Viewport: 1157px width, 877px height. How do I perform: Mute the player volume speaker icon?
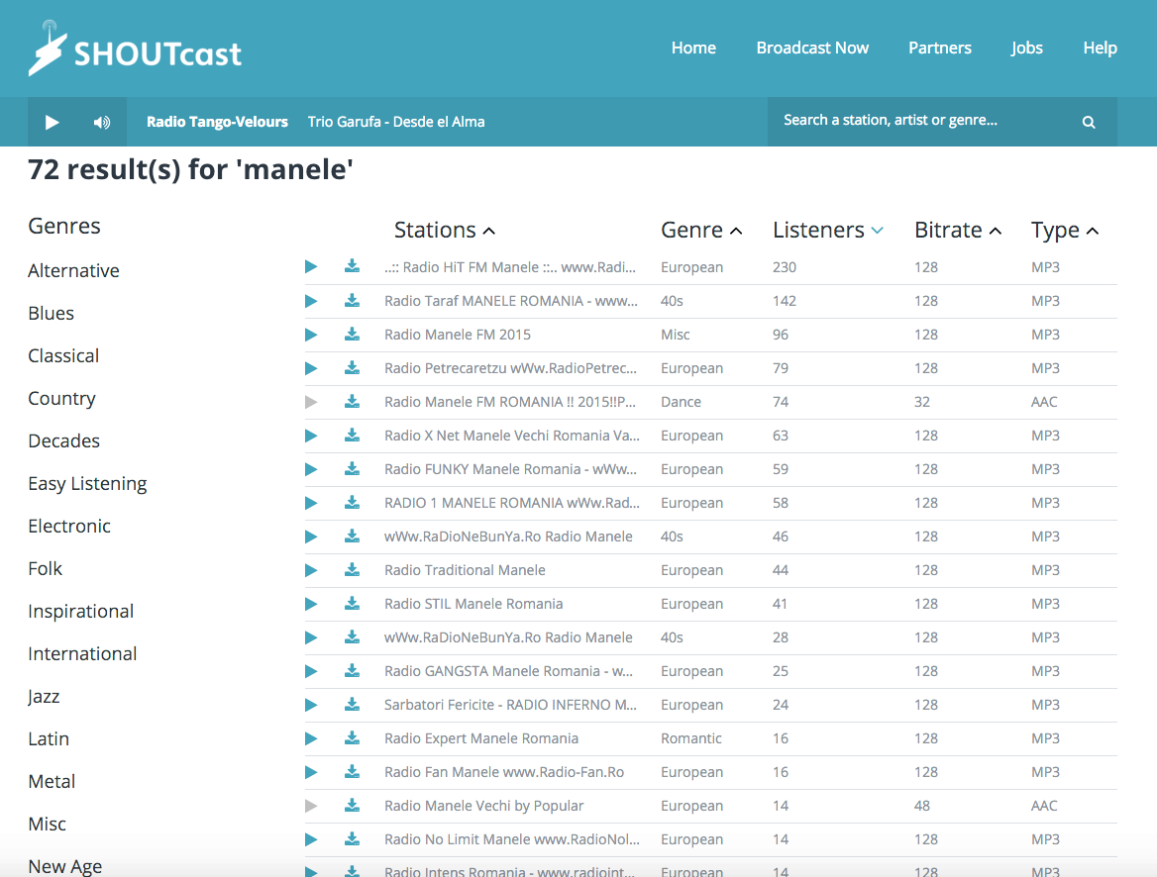[x=102, y=123]
